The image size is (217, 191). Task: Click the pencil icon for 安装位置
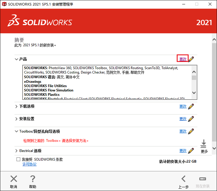click(x=191, y=119)
